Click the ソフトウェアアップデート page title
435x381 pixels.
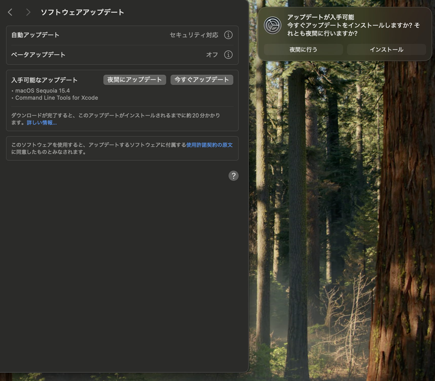pos(82,12)
